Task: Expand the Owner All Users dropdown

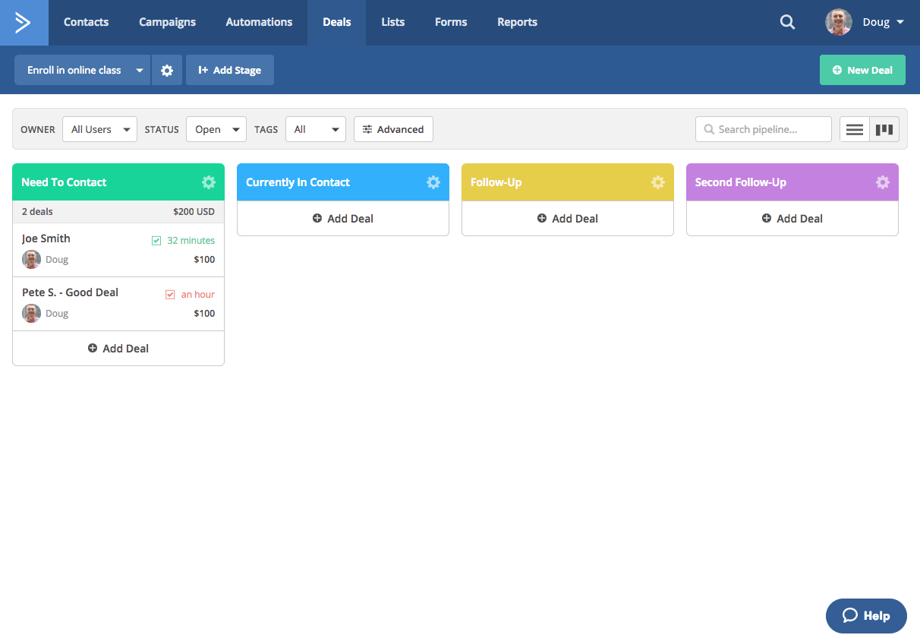Action: click(x=99, y=130)
